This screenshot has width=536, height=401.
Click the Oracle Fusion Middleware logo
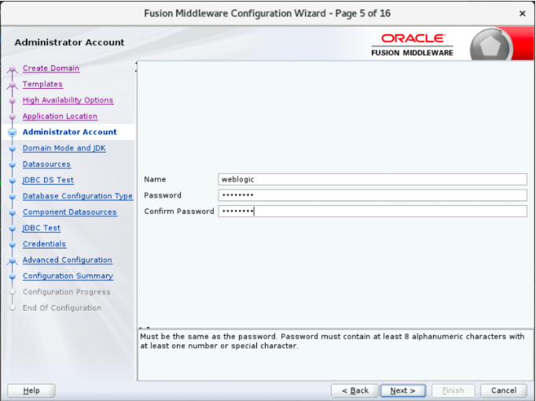413,45
